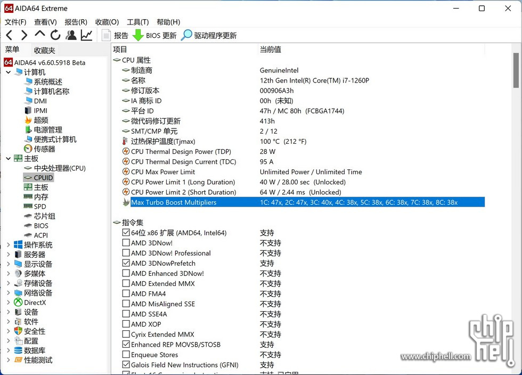Viewport: 522px width, 375px height.
Task: Open the 安全性 security shield item
Action: click(x=30, y=331)
